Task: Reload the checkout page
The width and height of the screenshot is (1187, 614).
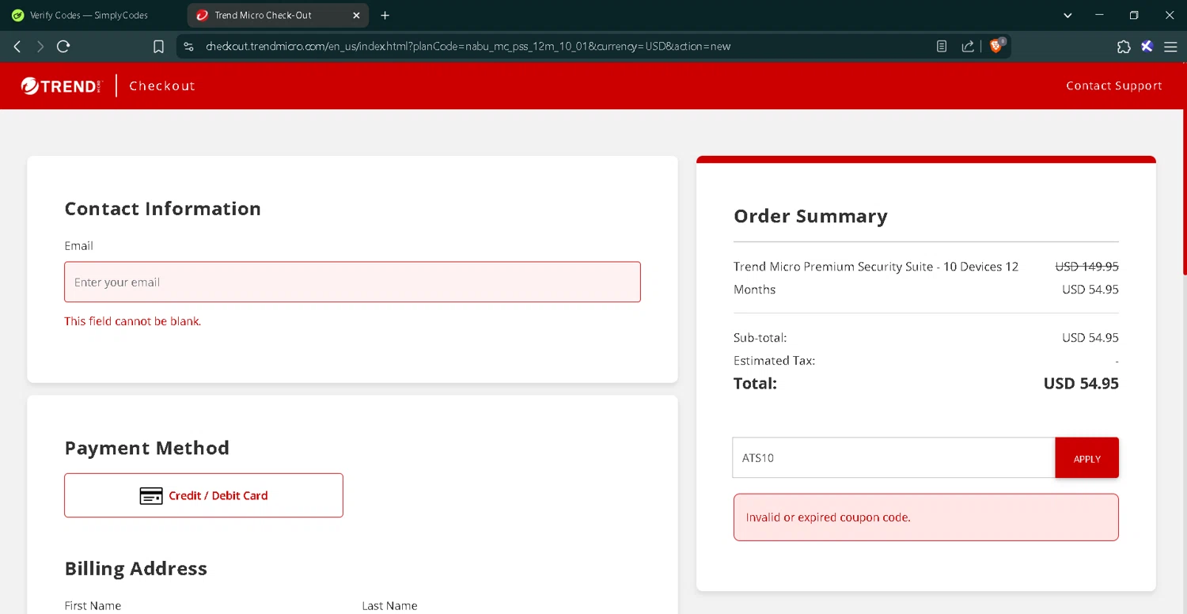Action: 64,47
